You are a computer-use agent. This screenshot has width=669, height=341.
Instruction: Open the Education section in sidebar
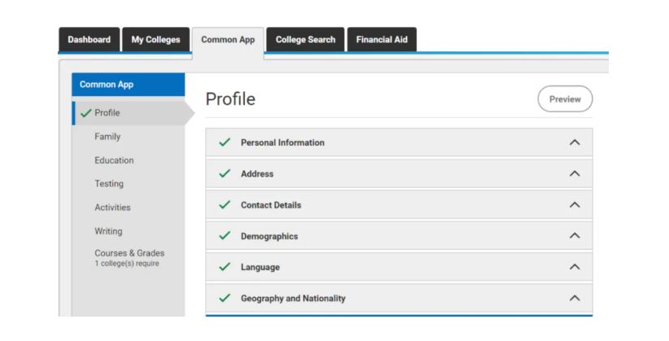coord(114,160)
